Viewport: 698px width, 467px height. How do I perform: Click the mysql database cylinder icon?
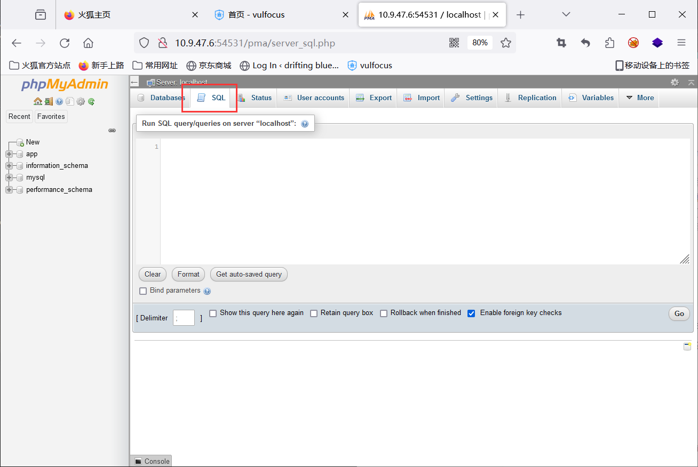pyautogui.click(x=20, y=178)
